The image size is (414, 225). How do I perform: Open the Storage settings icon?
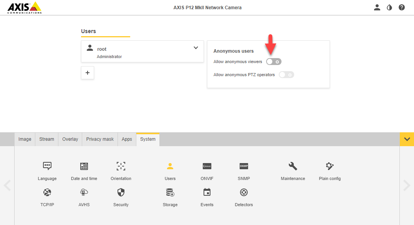point(170,192)
